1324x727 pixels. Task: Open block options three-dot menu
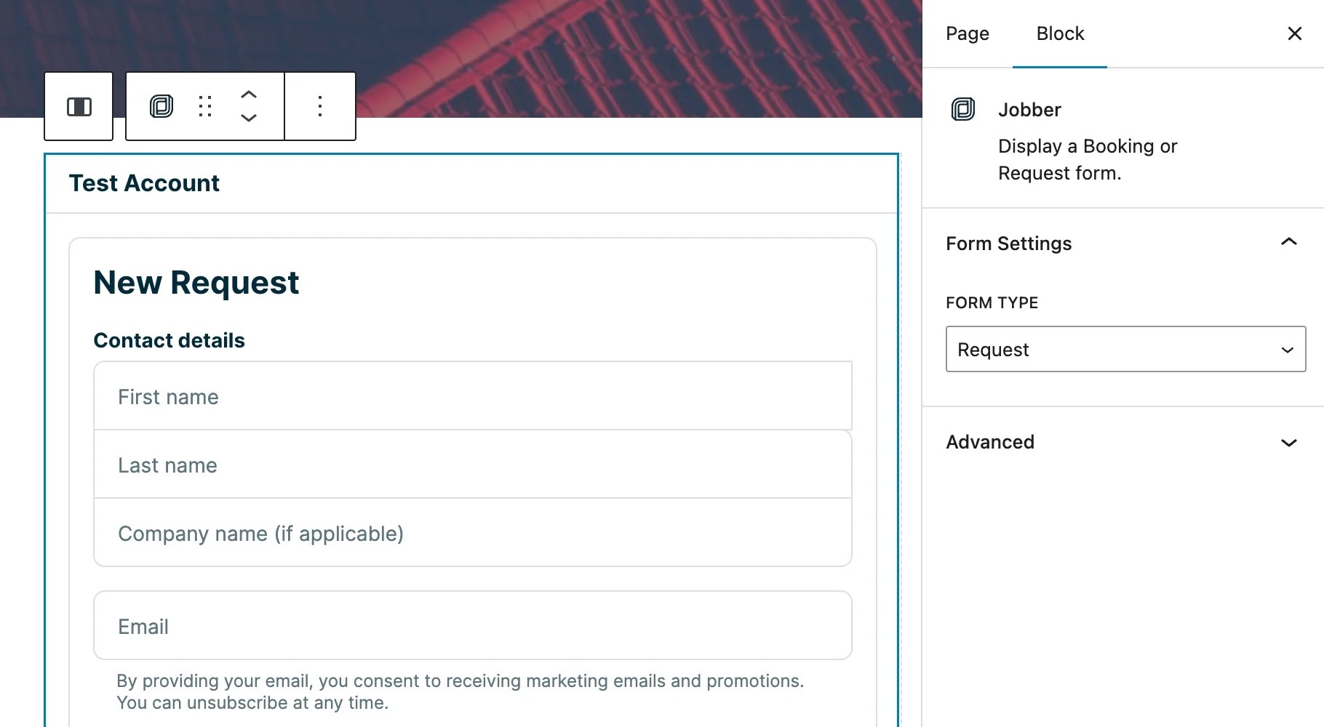(x=320, y=106)
